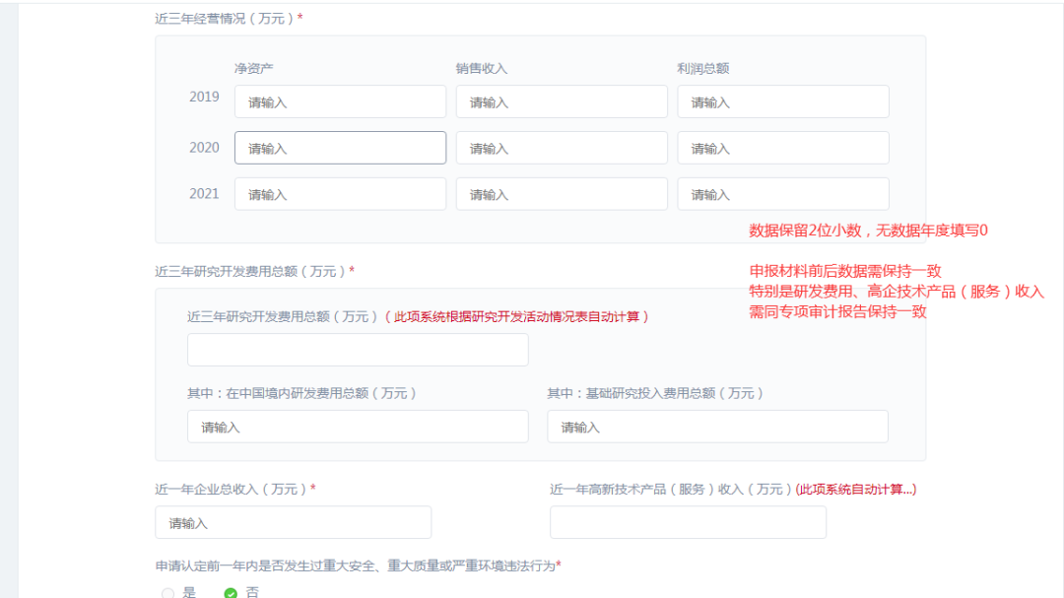Click the 2021 净资产 input field
1064x598 pixels.
tap(340, 194)
